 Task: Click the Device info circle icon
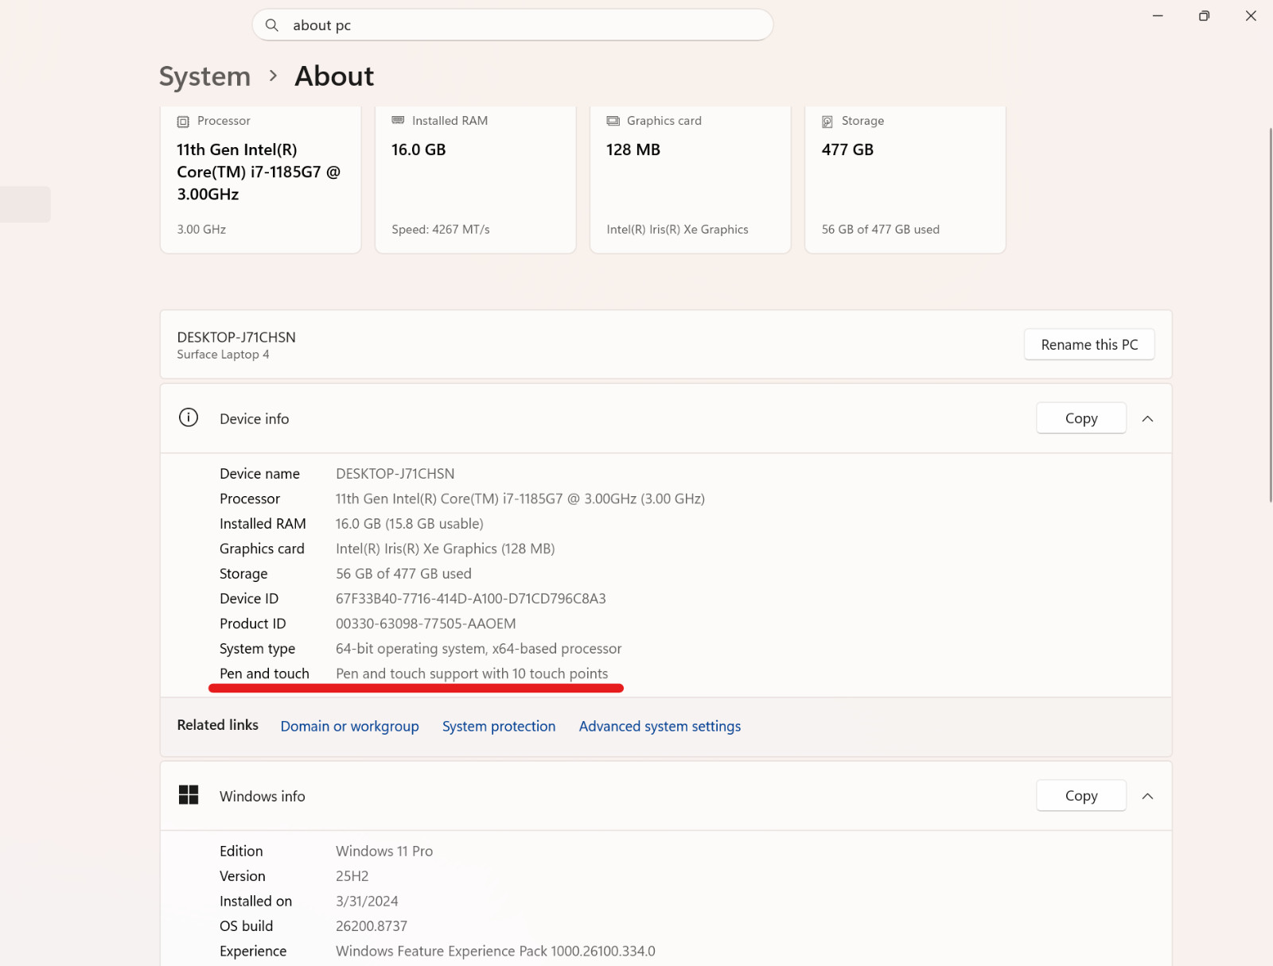(189, 417)
